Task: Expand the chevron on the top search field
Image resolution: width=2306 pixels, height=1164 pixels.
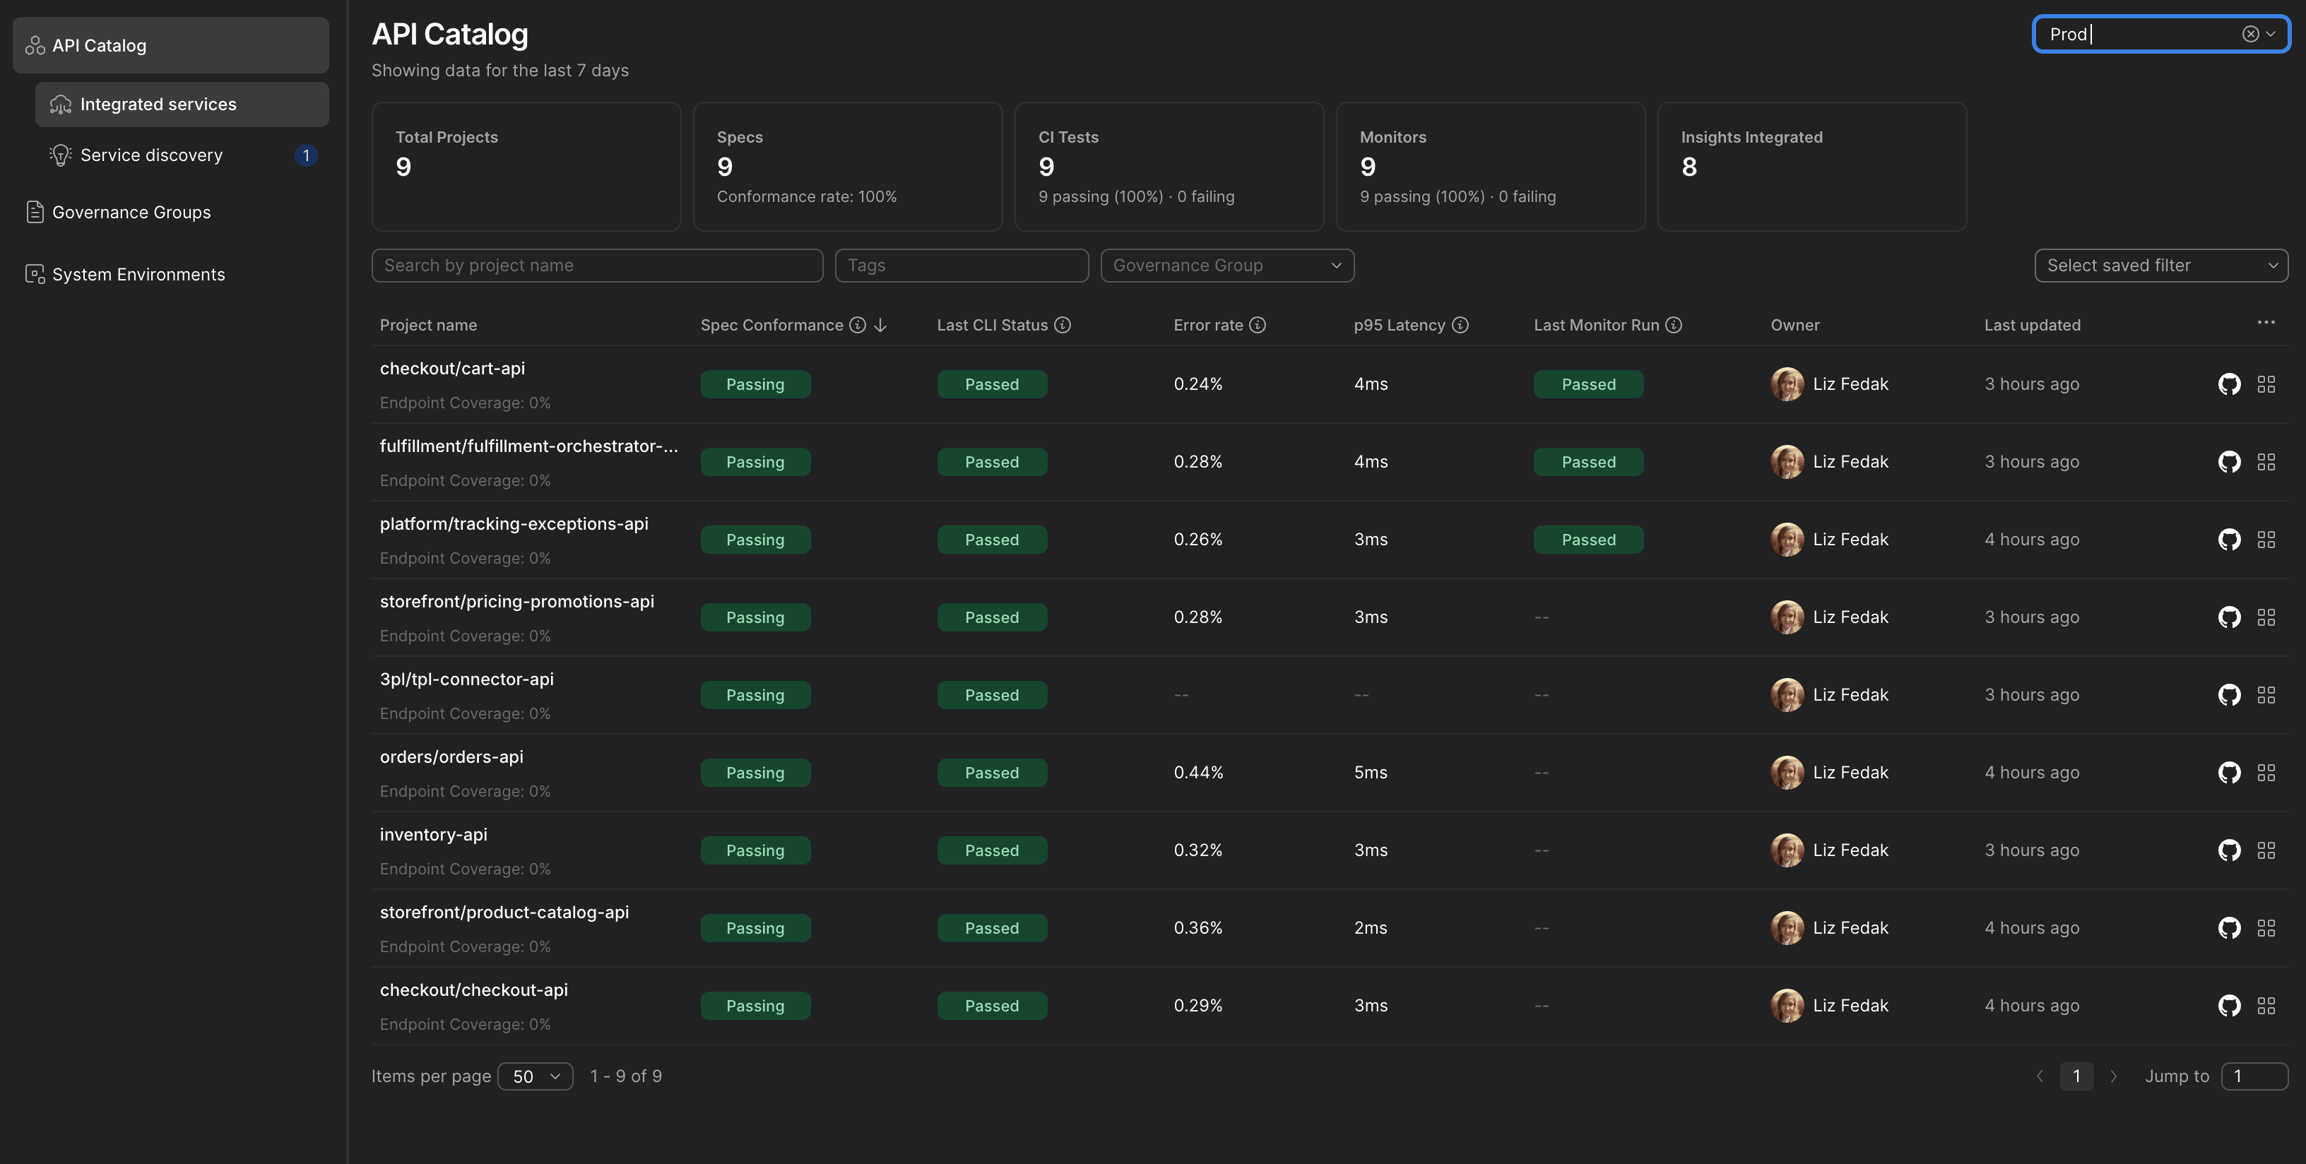Action: [2271, 33]
